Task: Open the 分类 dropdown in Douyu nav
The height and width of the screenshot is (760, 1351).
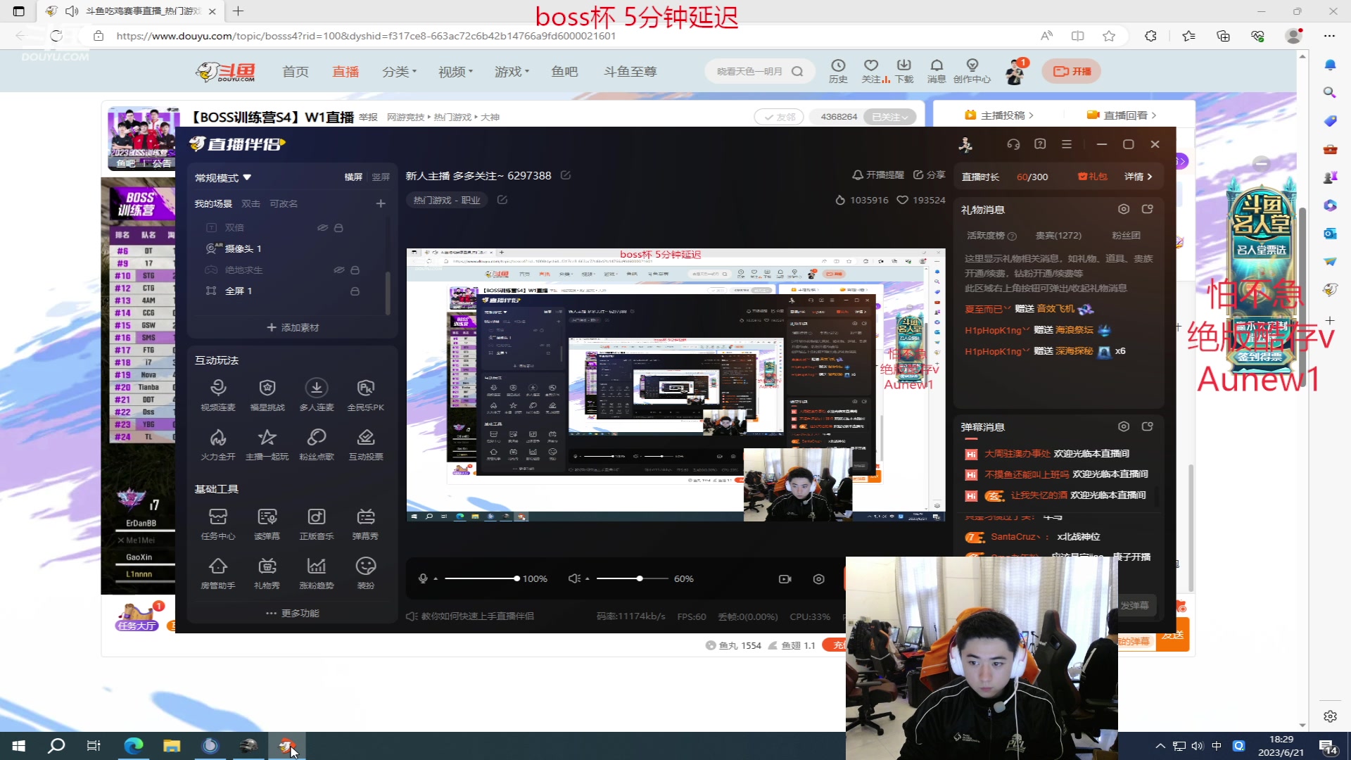Action: [x=399, y=72]
